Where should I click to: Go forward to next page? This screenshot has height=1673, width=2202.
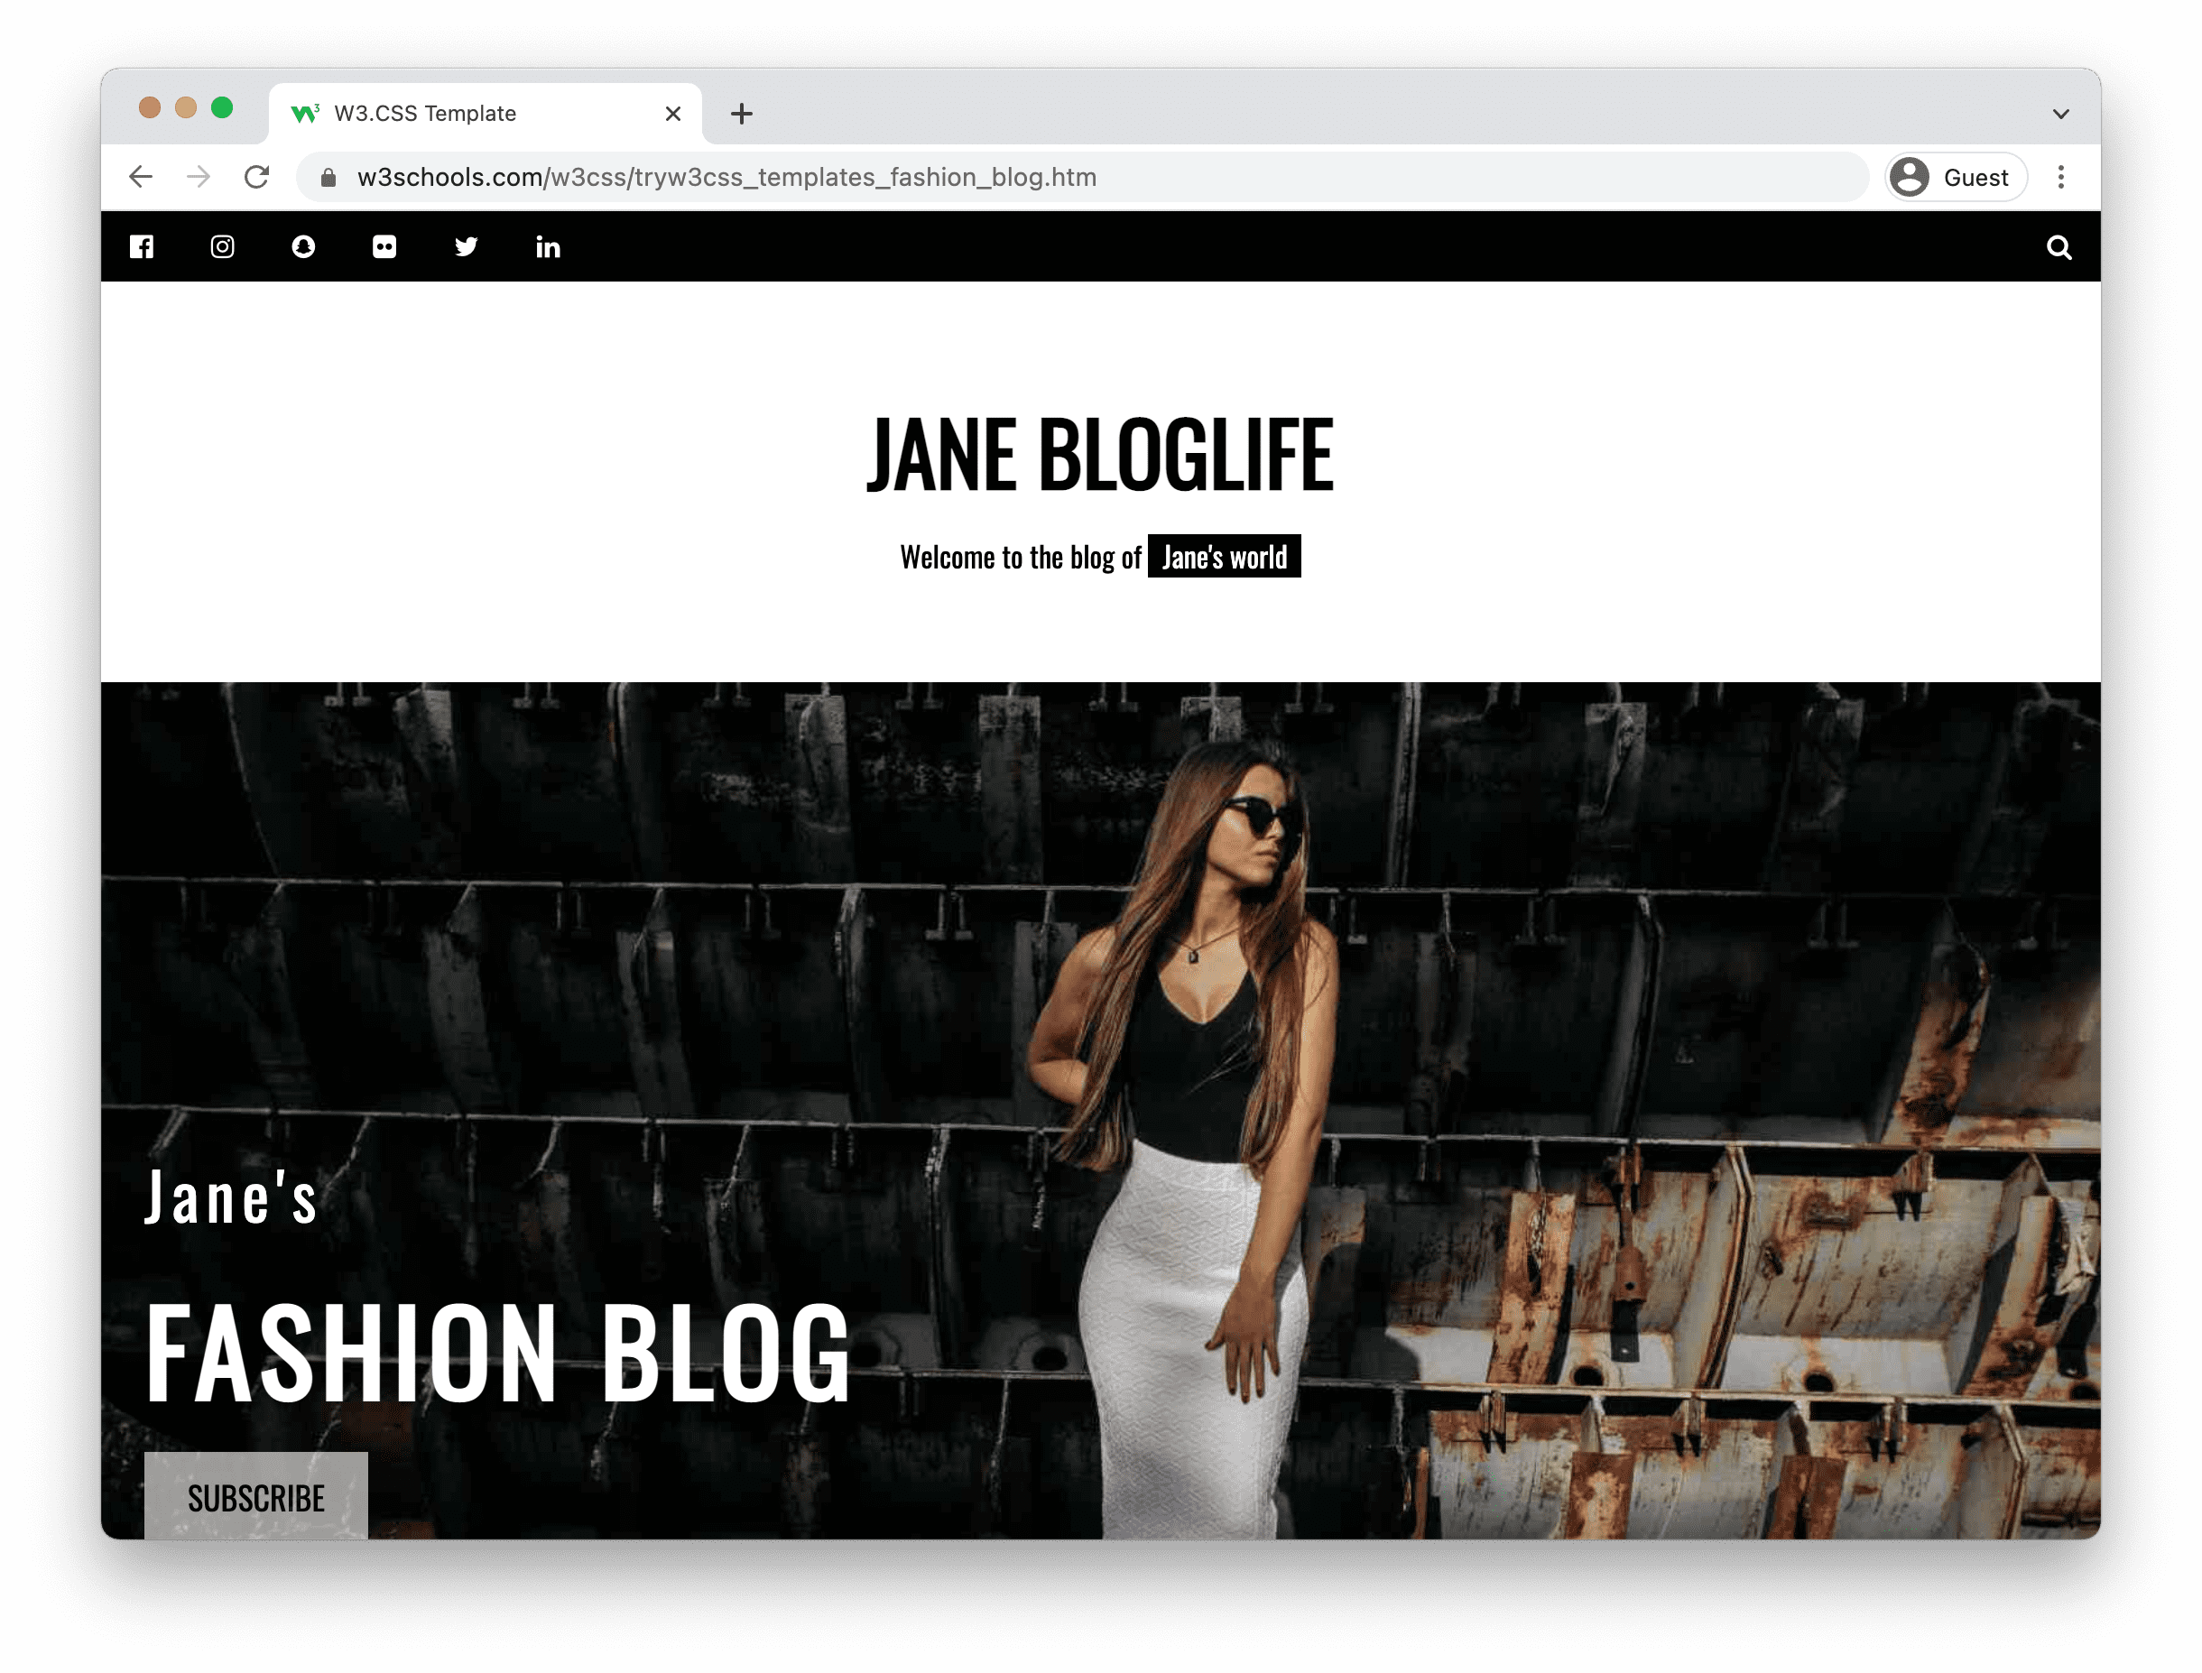coord(199,177)
